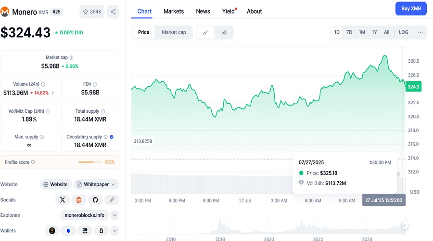Switch to candlestick chart view icon
433x241 pixels.
pyautogui.click(x=224, y=32)
